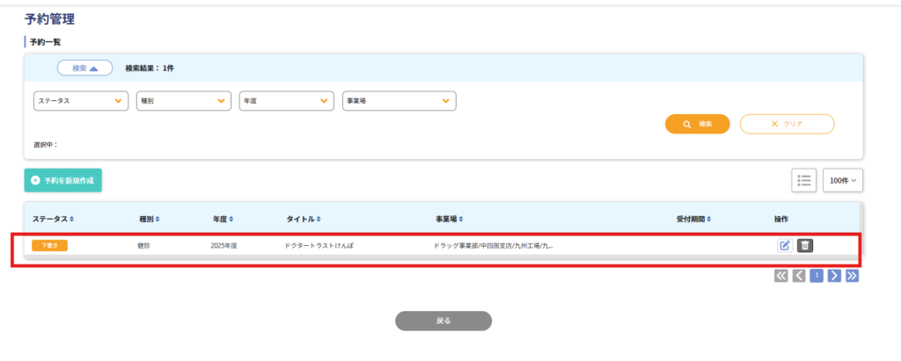
Task: Click the trash icon to delete reservation
Action: pyautogui.click(x=805, y=246)
